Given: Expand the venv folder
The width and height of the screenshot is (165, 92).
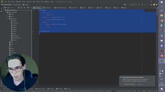Looking at the screenshot, I should coord(7,16).
